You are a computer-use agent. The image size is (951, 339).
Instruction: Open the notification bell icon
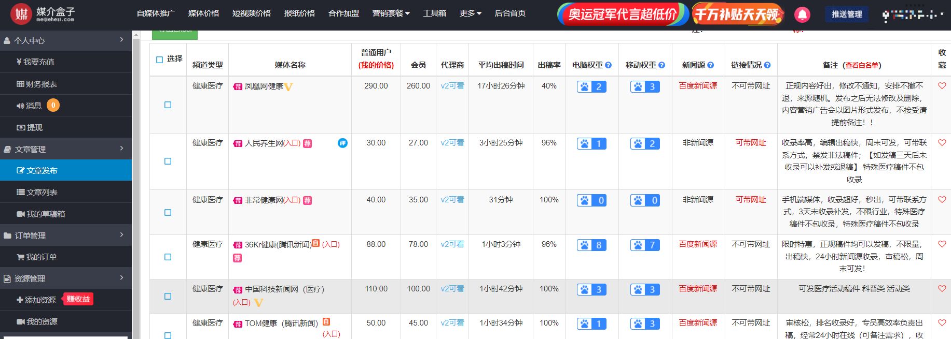pos(802,14)
